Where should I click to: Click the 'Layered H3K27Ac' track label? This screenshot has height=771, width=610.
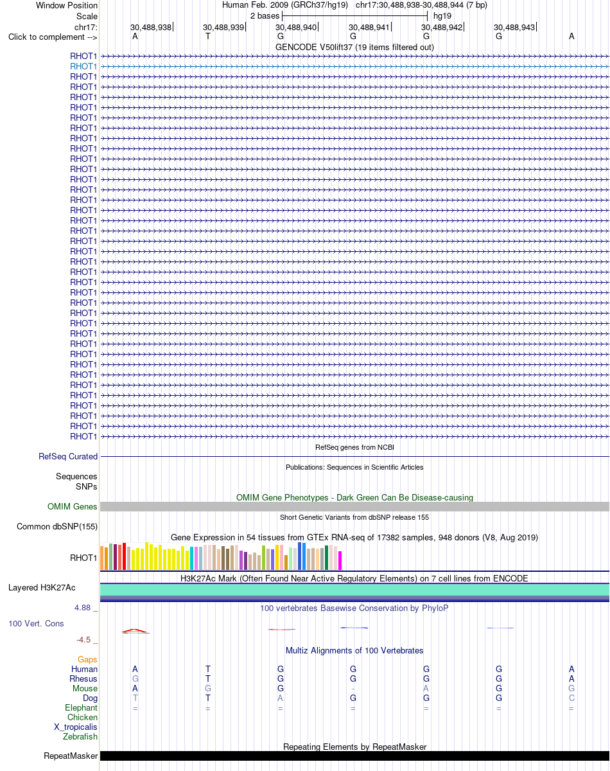(42, 588)
